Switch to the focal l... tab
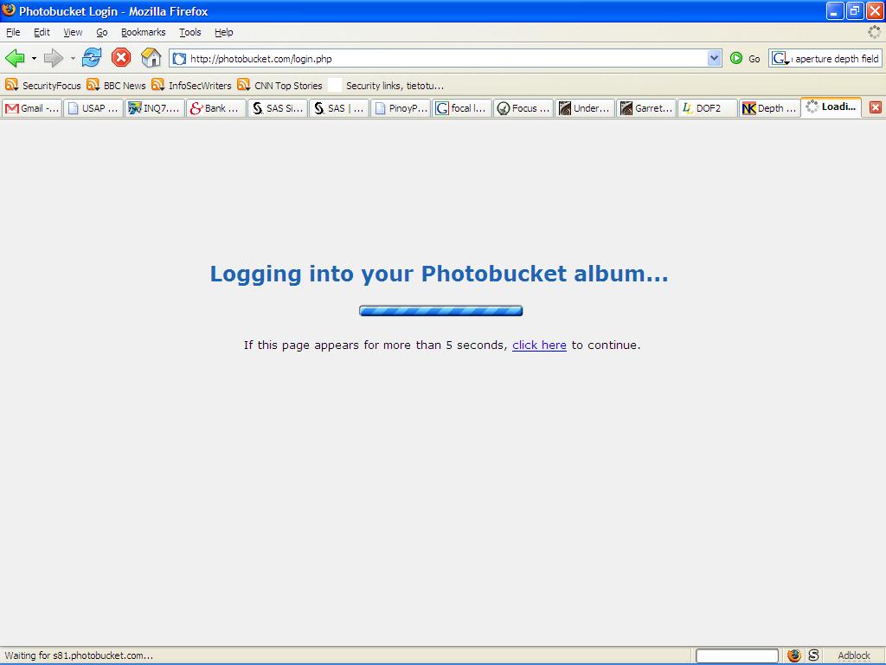Image resolution: width=886 pixels, height=665 pixels. click(462, 108)
